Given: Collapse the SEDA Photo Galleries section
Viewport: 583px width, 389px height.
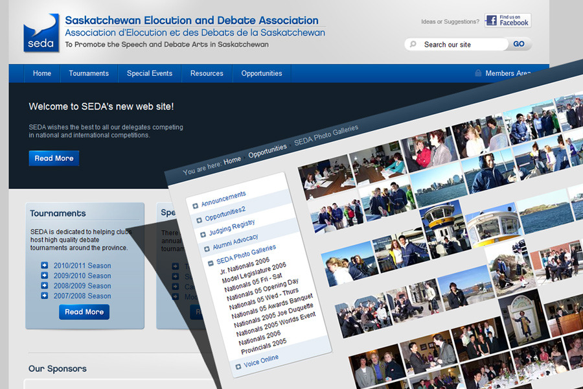Looking at the screenshot, I should (x=211, y=263).
